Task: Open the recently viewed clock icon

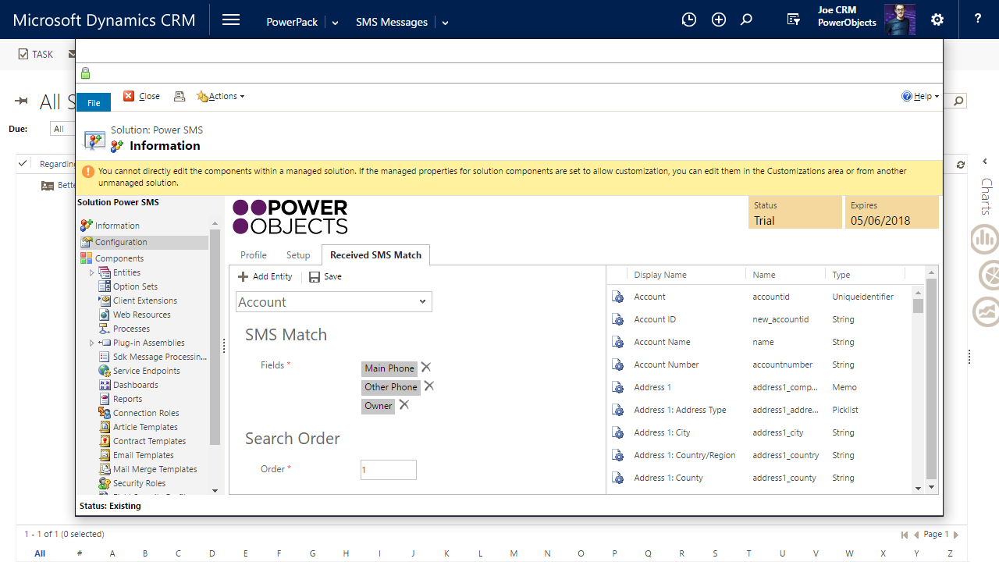Action: pyautogui.click(x=688, y=20)
